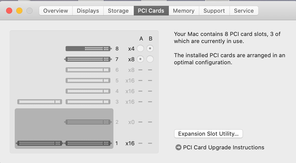Click the empty slot 4 connector icon
The width and height of the screenshot is (296, 163).
[x=88, y=91]
